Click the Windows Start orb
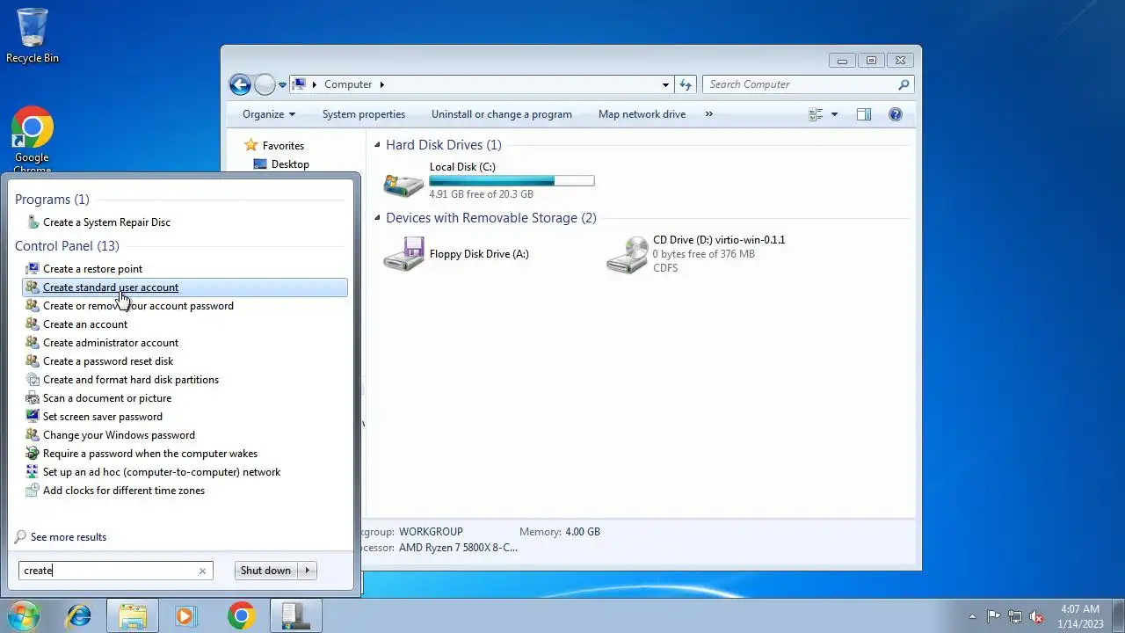This screenshot has width=1125, height=633. click(x=22, y=615)
